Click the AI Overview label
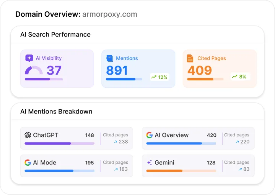 click(x=171, y=135)
